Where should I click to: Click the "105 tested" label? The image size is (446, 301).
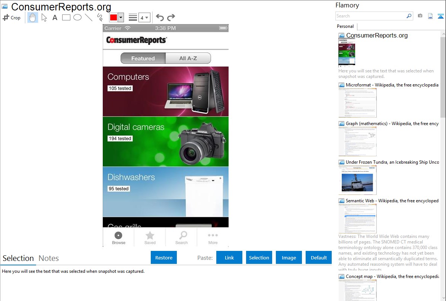(x=120, y=88)
